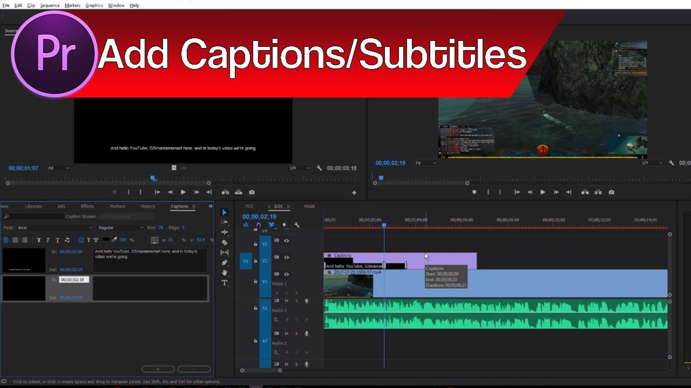Click the V1 source patch button

246,261
